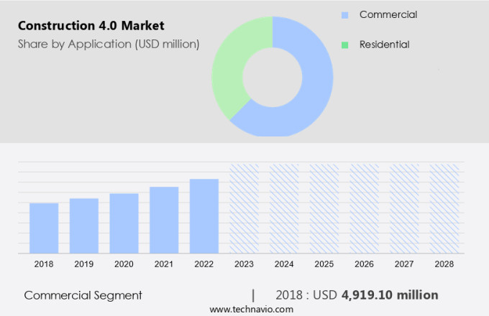Click the 2024 year axis label
Screen dimensions: 489x316
coord(284,264)
